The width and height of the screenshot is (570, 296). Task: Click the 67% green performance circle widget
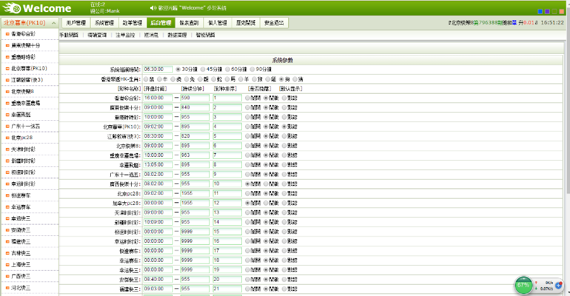tap(524, 285)
